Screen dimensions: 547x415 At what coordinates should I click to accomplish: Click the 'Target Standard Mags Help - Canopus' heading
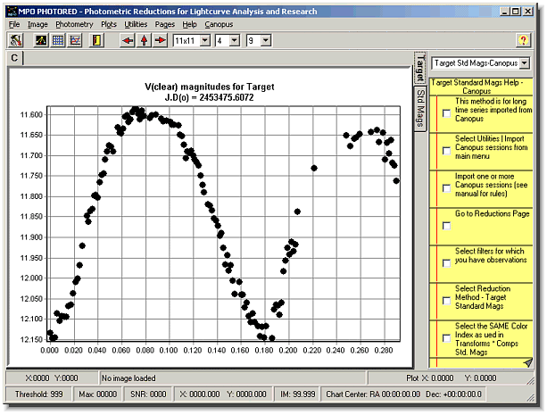point(477,87)
